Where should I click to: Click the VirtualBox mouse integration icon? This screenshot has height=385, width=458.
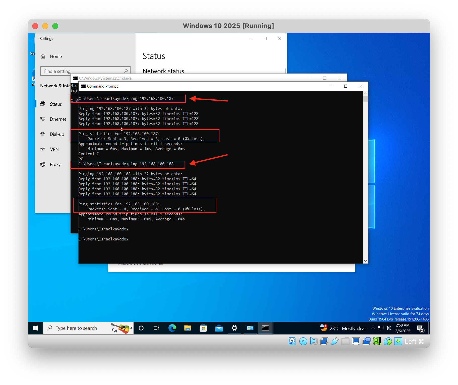[387, 341]
